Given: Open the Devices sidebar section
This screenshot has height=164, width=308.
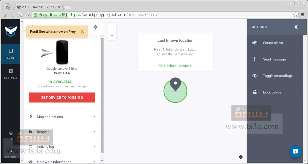Looking at the screenshot, I should click(x=11, y=54).
